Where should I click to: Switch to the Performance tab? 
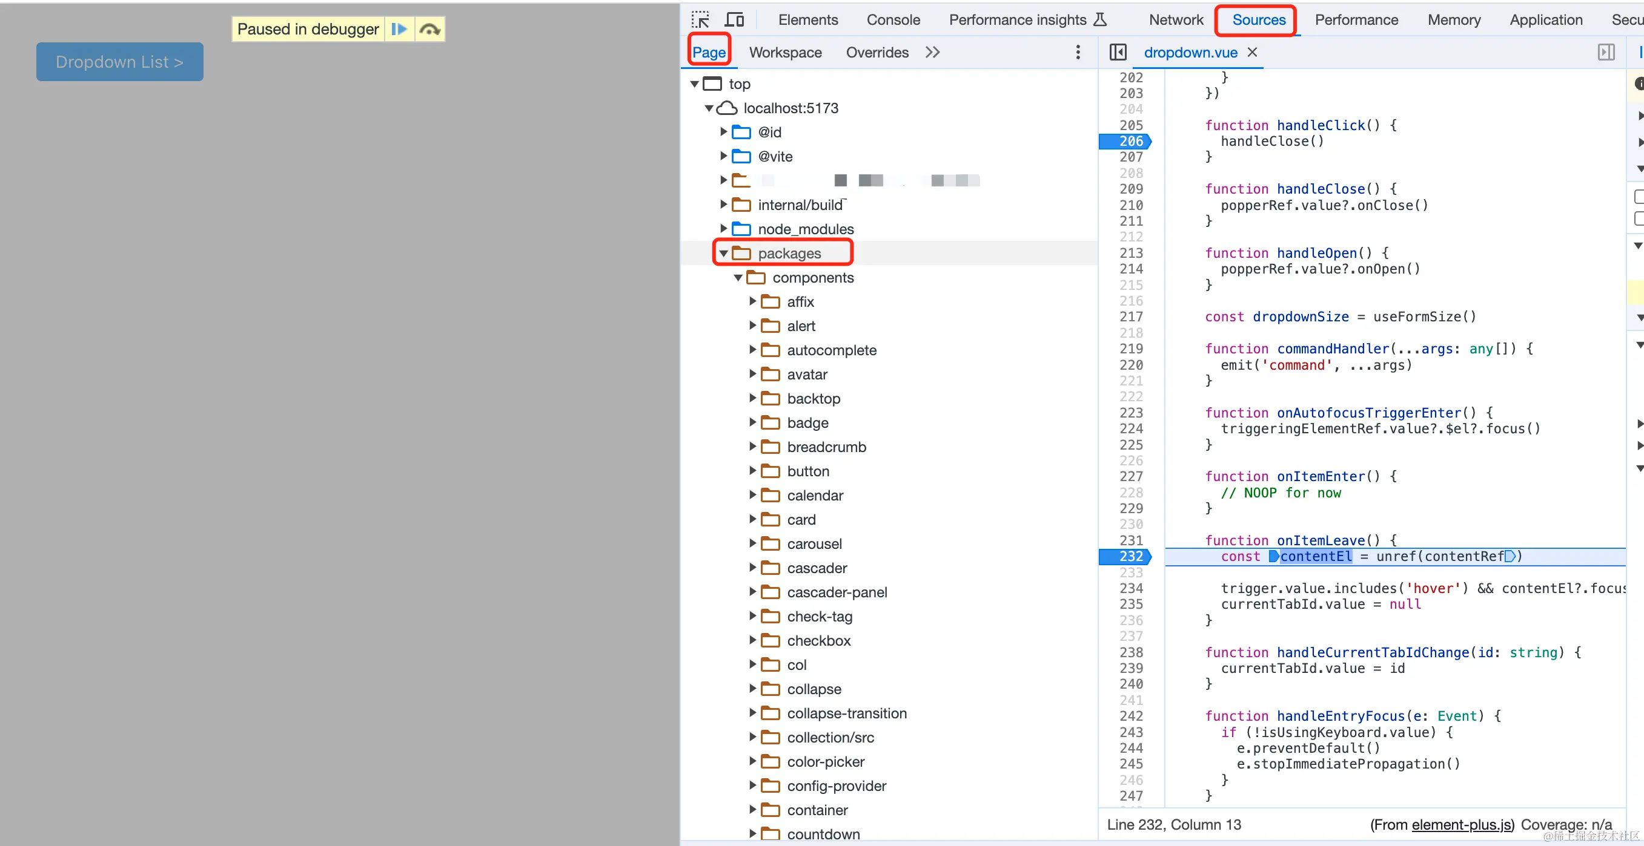tap(1356, 20)
